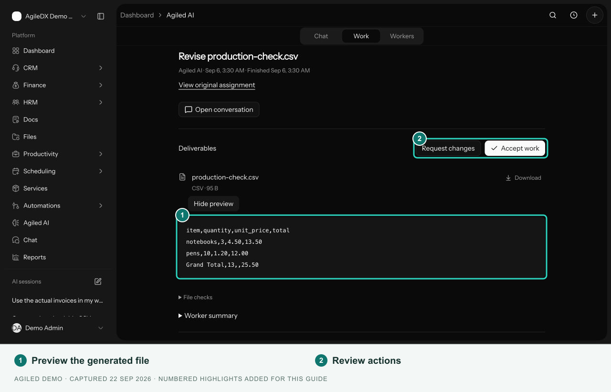The width and height of the screenshot is (611, 392).
Task: Open the search icon in top bar
Action: pyautogui.click(x=553, y=15)
